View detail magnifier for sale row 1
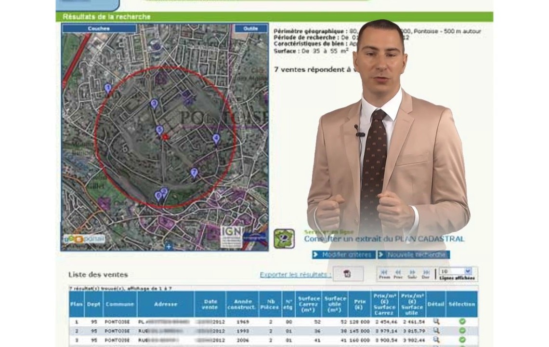Viewport: 549px width, 347px height. pos(436,321)
